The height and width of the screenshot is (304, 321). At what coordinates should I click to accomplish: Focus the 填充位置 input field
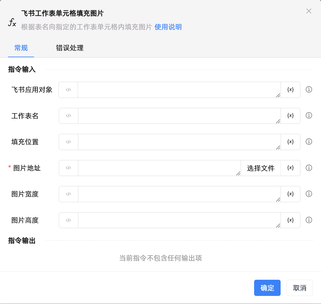click(179, 142)
